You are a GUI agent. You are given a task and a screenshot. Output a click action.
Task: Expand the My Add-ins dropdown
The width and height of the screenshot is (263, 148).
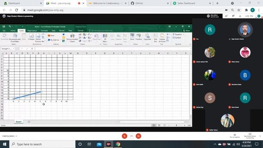[x=61, y=40]
